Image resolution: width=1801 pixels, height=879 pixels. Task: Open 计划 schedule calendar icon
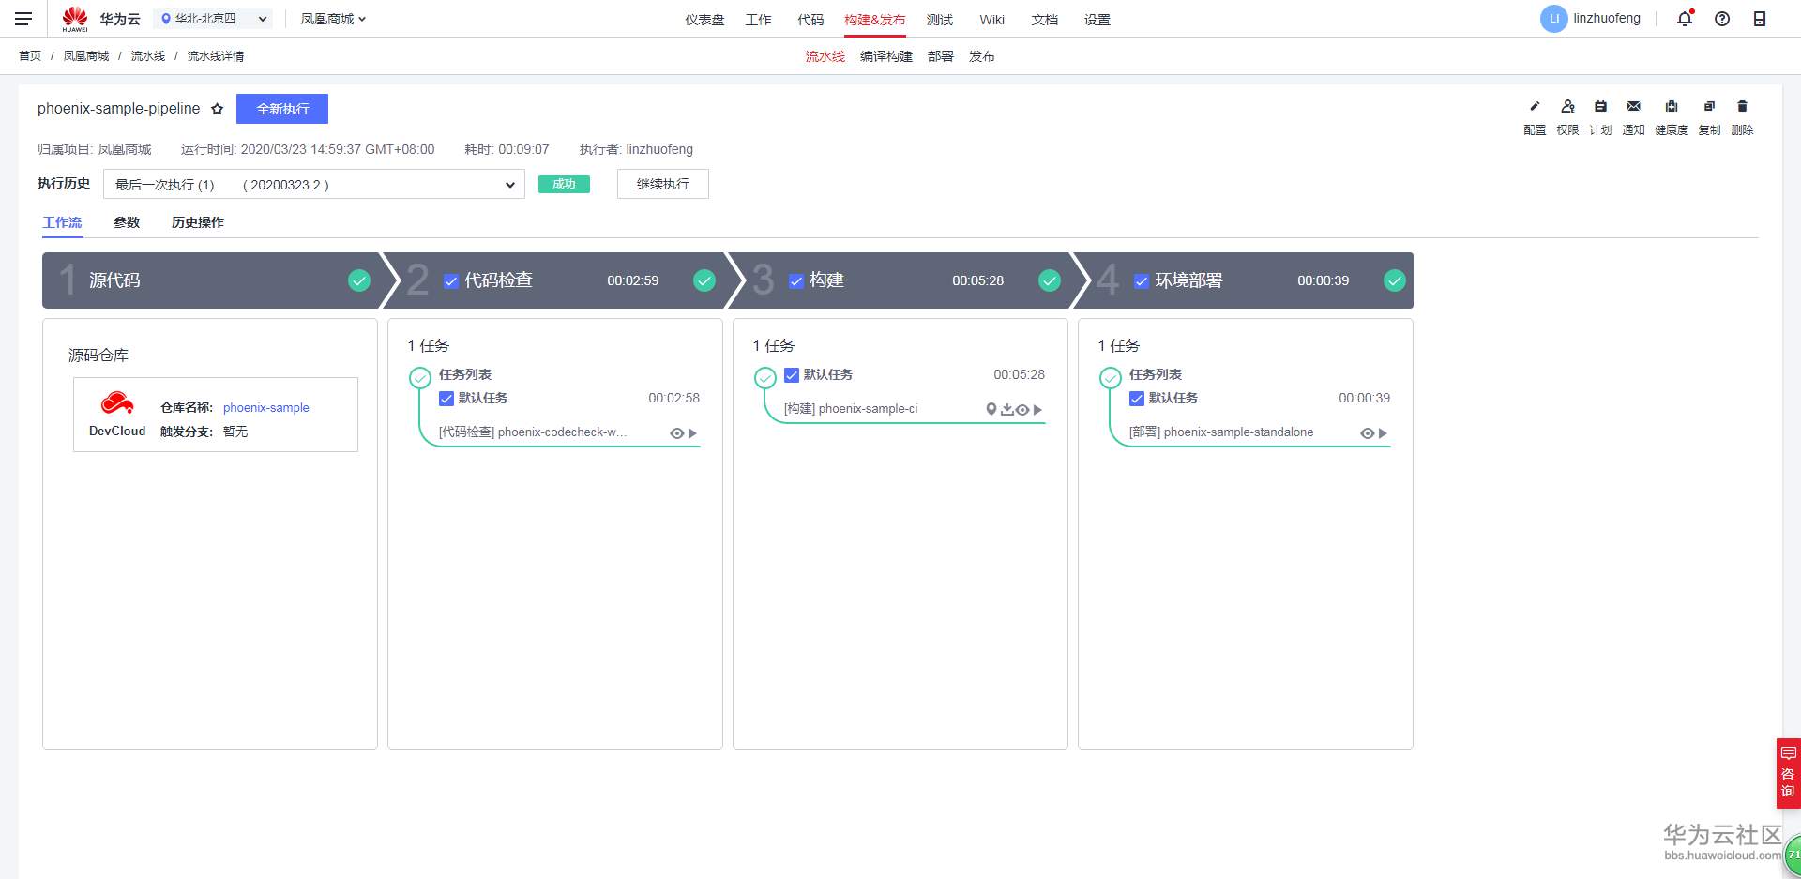tap(1600, 106)
